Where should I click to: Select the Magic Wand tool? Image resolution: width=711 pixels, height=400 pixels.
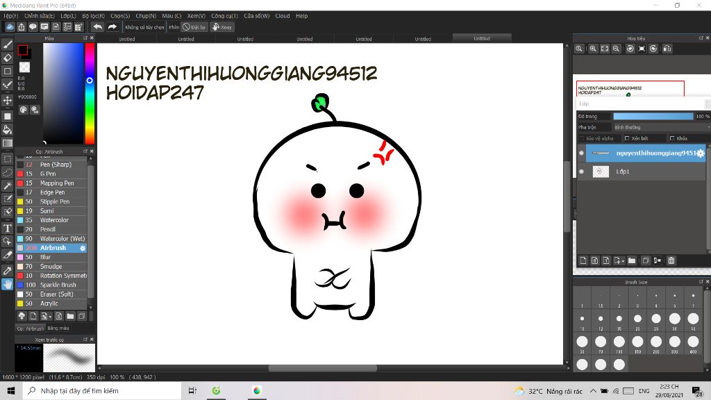point(7,186)
